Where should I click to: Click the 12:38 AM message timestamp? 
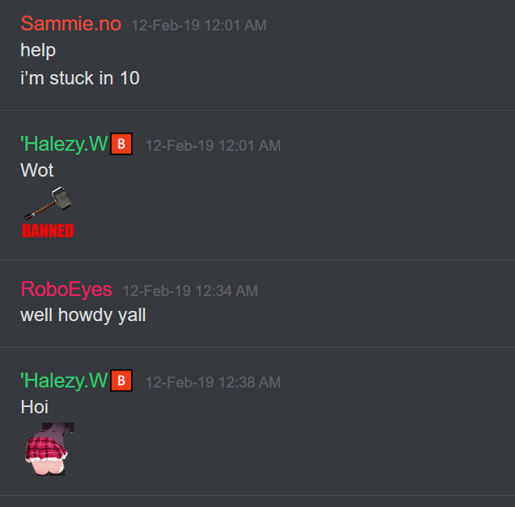point(213,382)
